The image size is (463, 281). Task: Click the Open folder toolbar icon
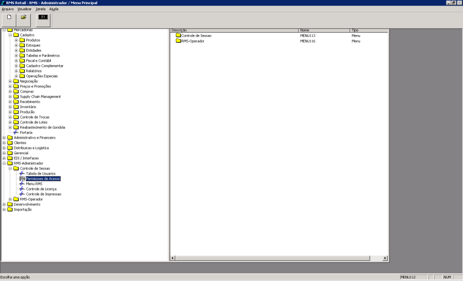click(23, 21)
